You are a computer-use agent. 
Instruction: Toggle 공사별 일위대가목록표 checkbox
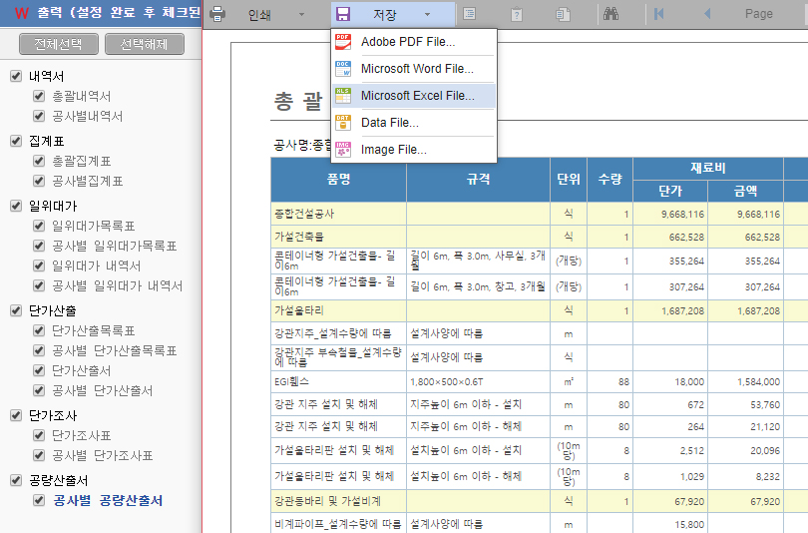click(39, 246)
